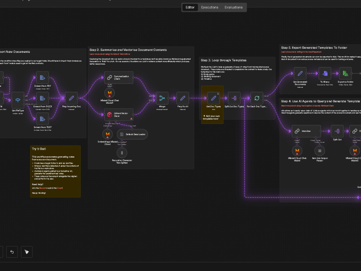Select the Extract from DOCX node
The height and width of the screenshot is (271, 361).
43,98
